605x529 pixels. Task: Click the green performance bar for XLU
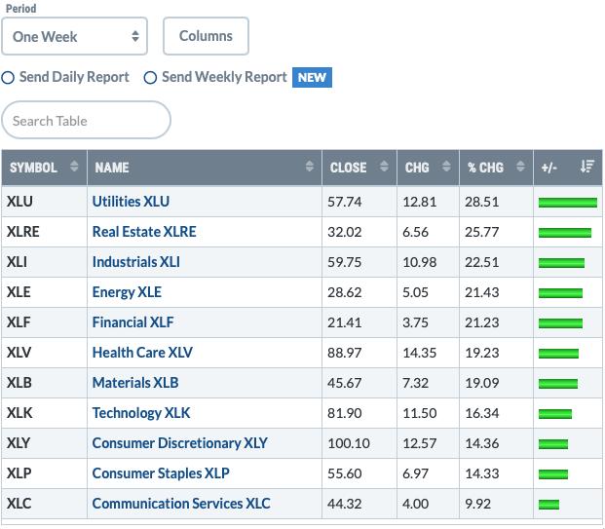coord(568,203)
